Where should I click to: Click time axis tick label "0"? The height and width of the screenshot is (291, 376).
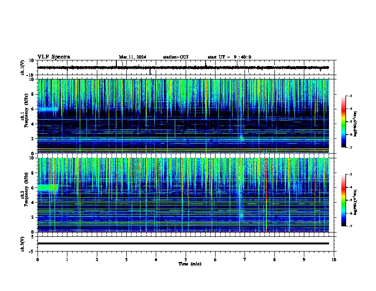coord(38,260)
